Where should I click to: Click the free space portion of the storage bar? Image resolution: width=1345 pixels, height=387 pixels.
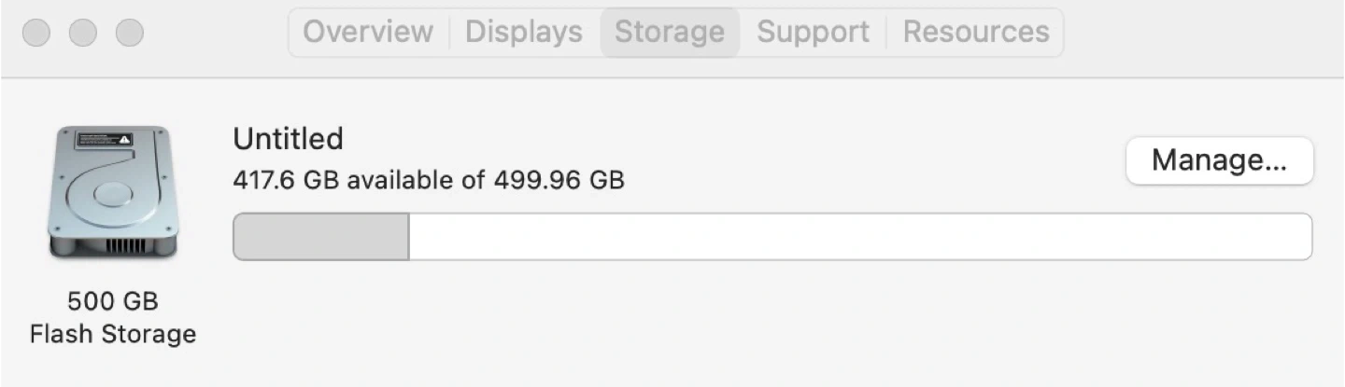859,237
